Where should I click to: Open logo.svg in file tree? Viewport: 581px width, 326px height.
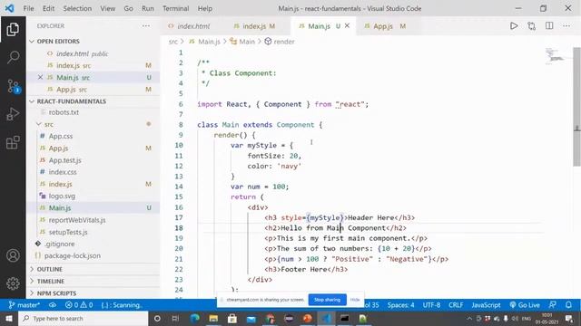62,196
